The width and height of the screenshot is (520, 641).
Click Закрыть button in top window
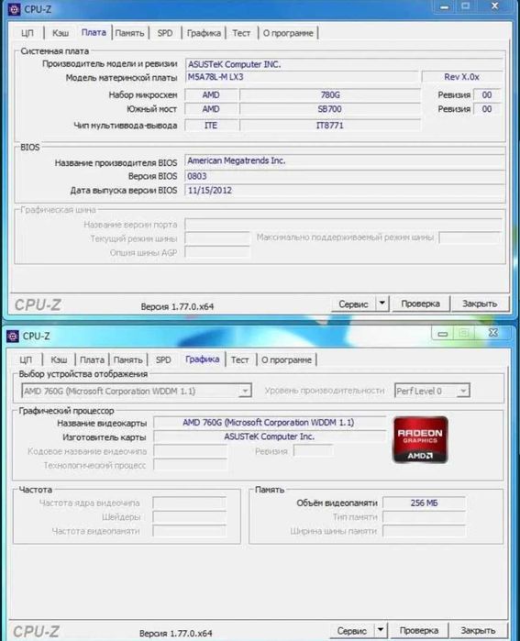480,304
